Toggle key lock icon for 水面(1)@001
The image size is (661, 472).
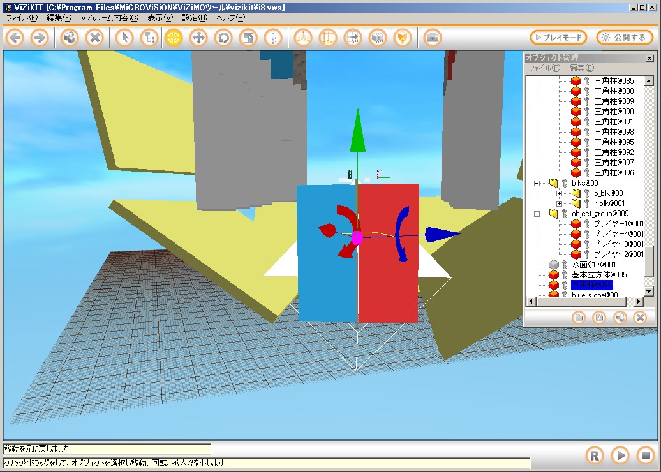pos(565,265)
